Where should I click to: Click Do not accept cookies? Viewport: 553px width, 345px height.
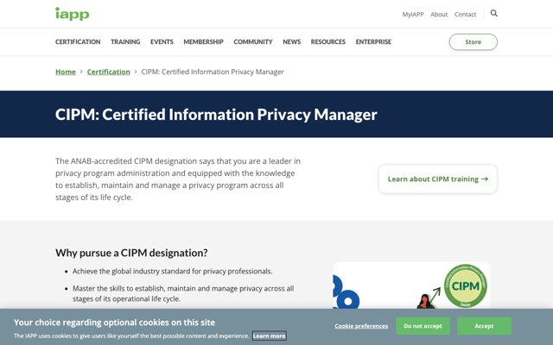pyautogui.click(x=423, y=326)
